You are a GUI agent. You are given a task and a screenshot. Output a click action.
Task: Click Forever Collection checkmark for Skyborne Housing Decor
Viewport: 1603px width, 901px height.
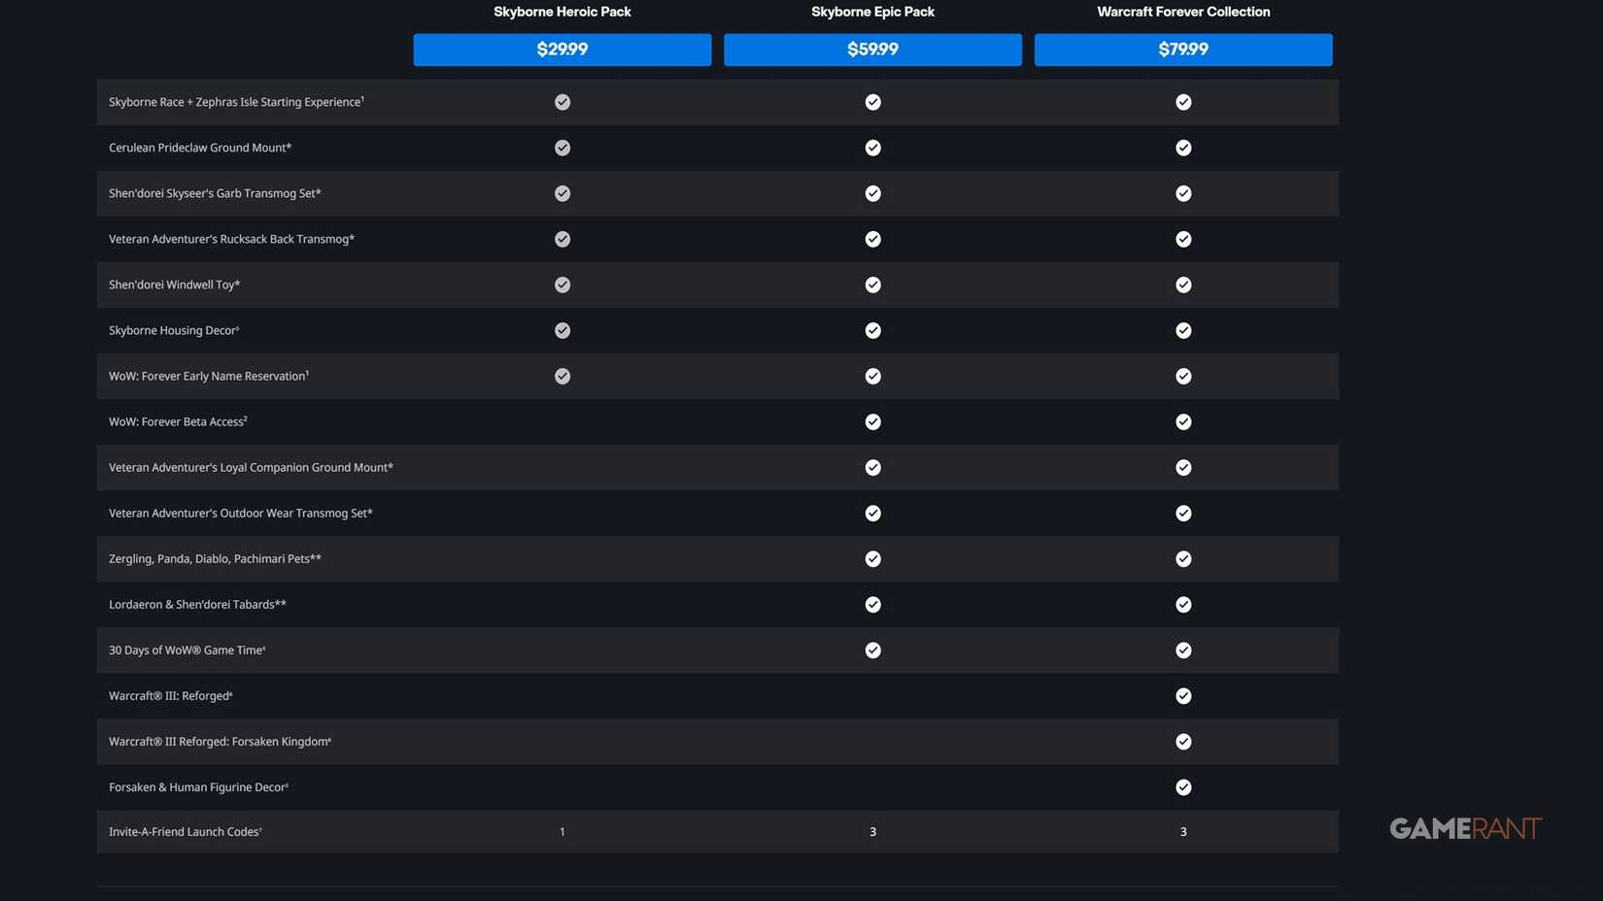coord(1183,330)
